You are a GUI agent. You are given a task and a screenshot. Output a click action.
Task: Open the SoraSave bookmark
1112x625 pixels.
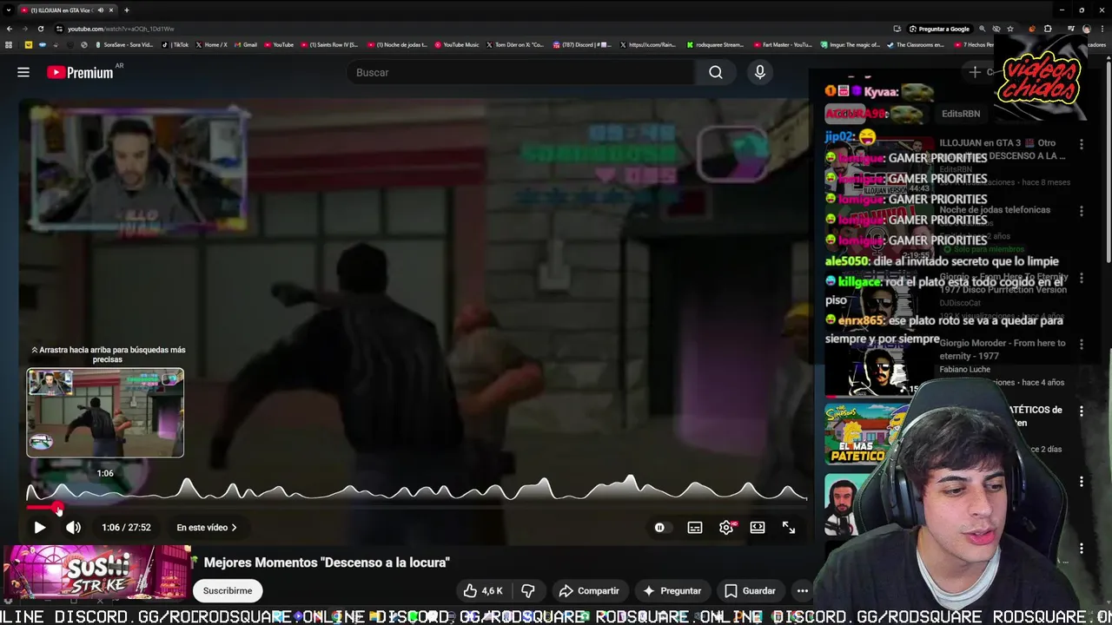click(x=124, y=44)
